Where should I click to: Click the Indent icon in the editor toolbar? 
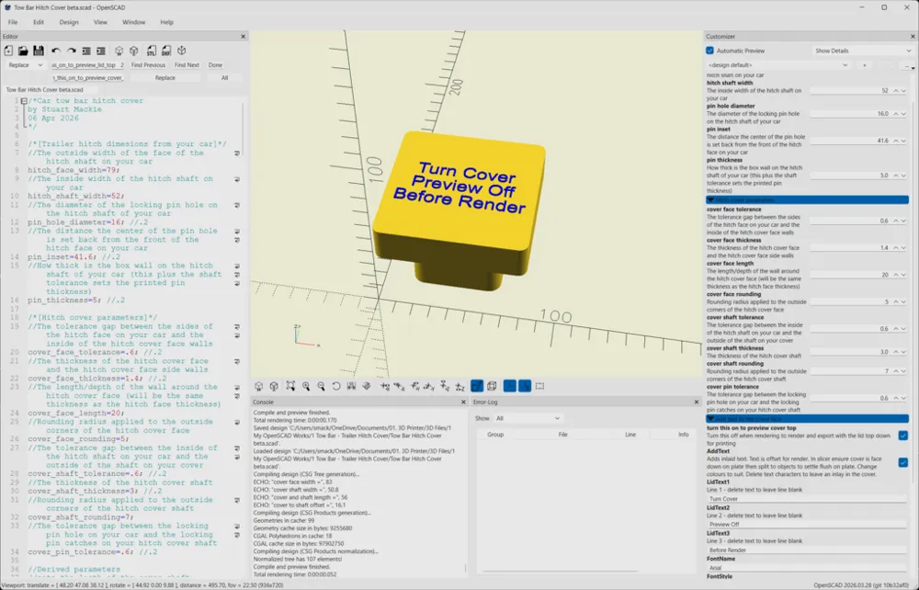click(x=101, y=51)
